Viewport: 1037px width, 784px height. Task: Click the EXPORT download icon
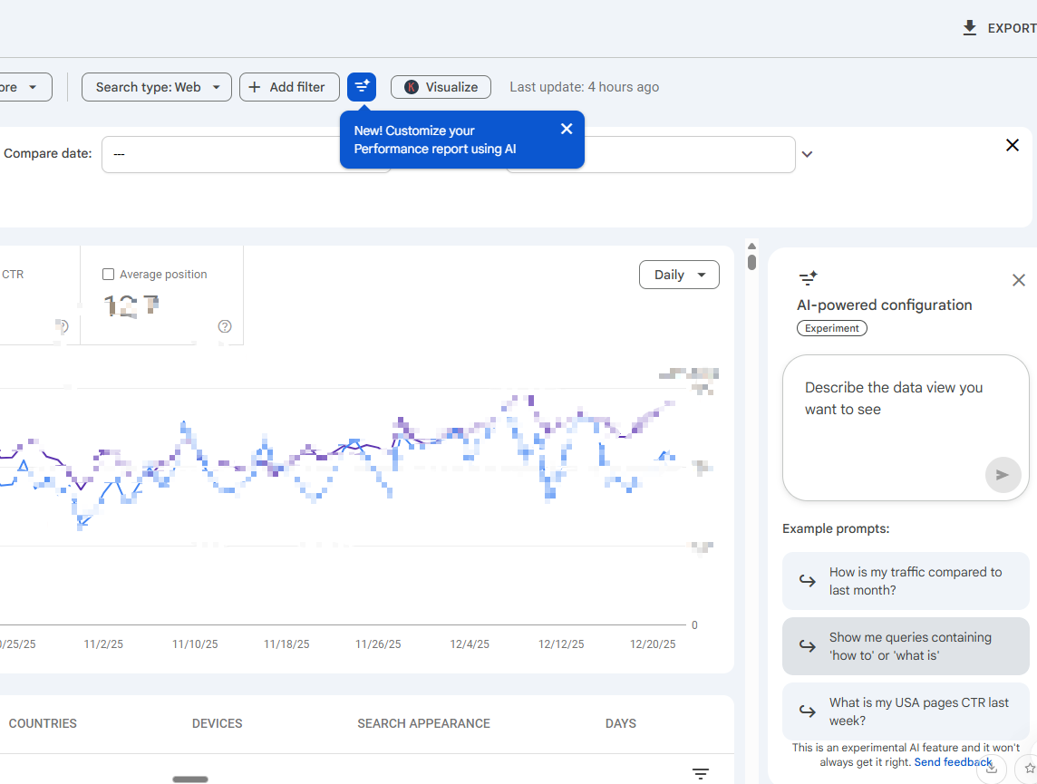coord(969,28)
